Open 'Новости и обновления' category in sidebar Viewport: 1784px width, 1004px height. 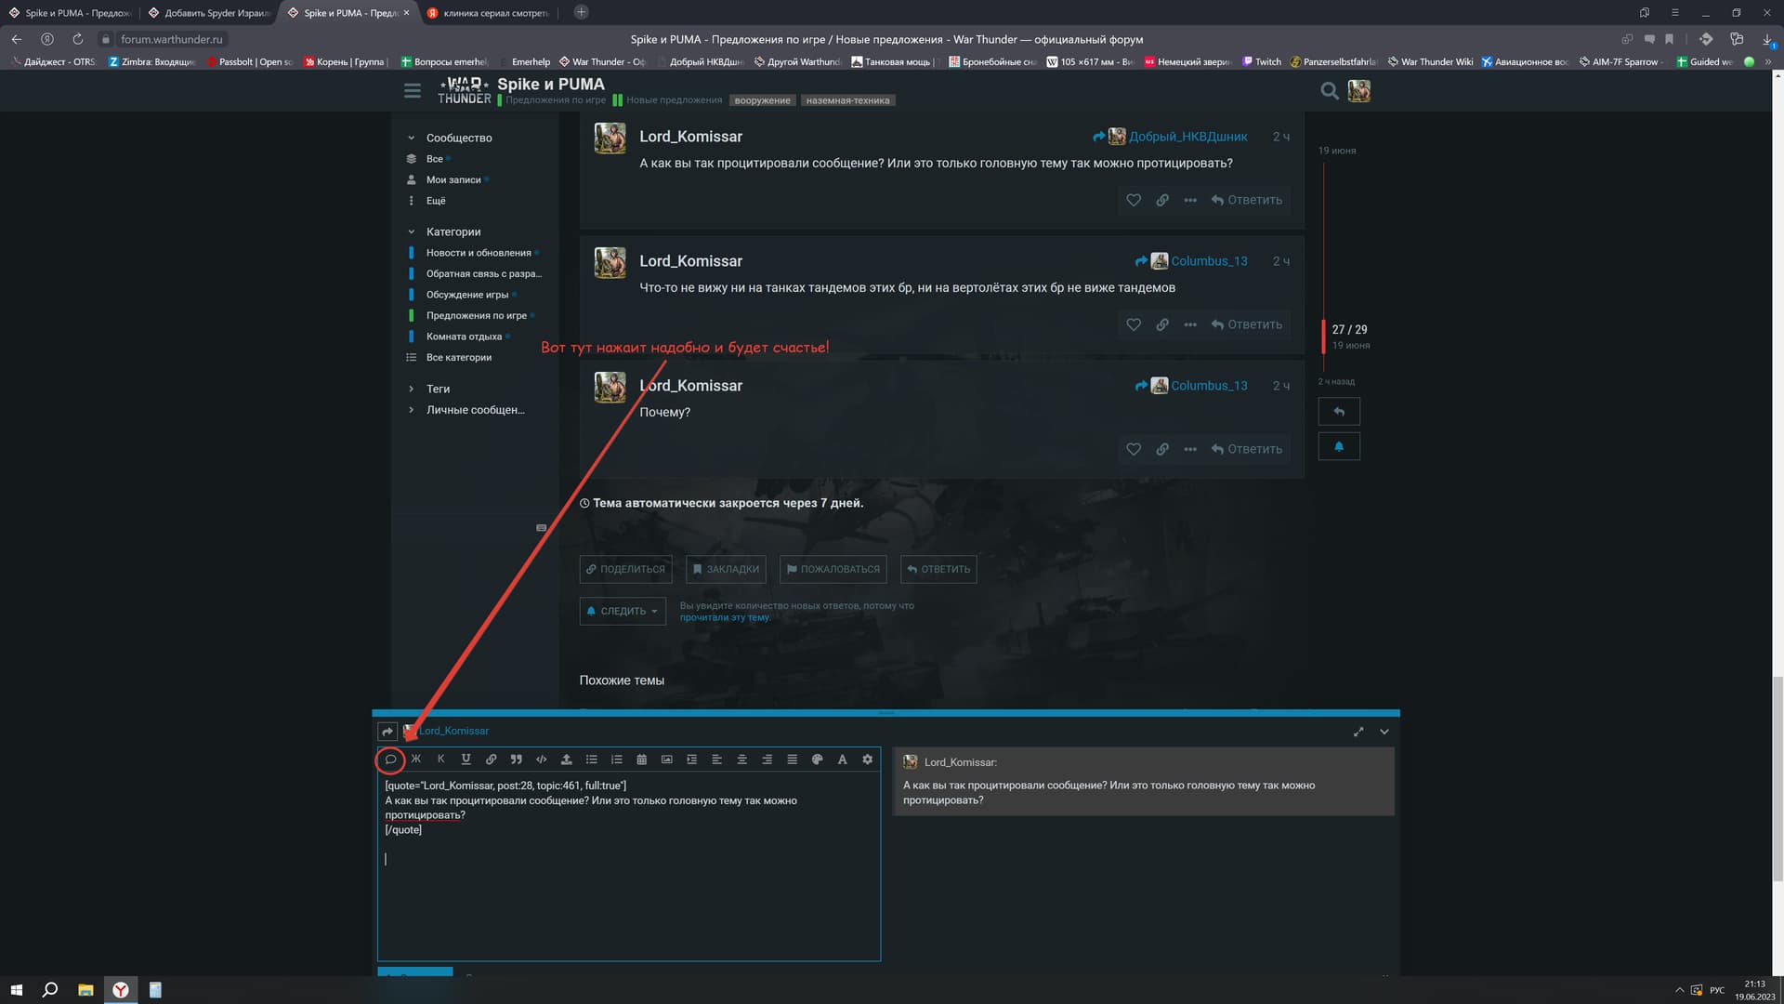479,253
